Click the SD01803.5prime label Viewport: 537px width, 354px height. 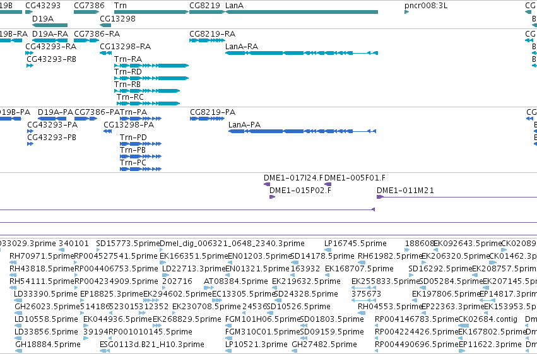[332, 319]
